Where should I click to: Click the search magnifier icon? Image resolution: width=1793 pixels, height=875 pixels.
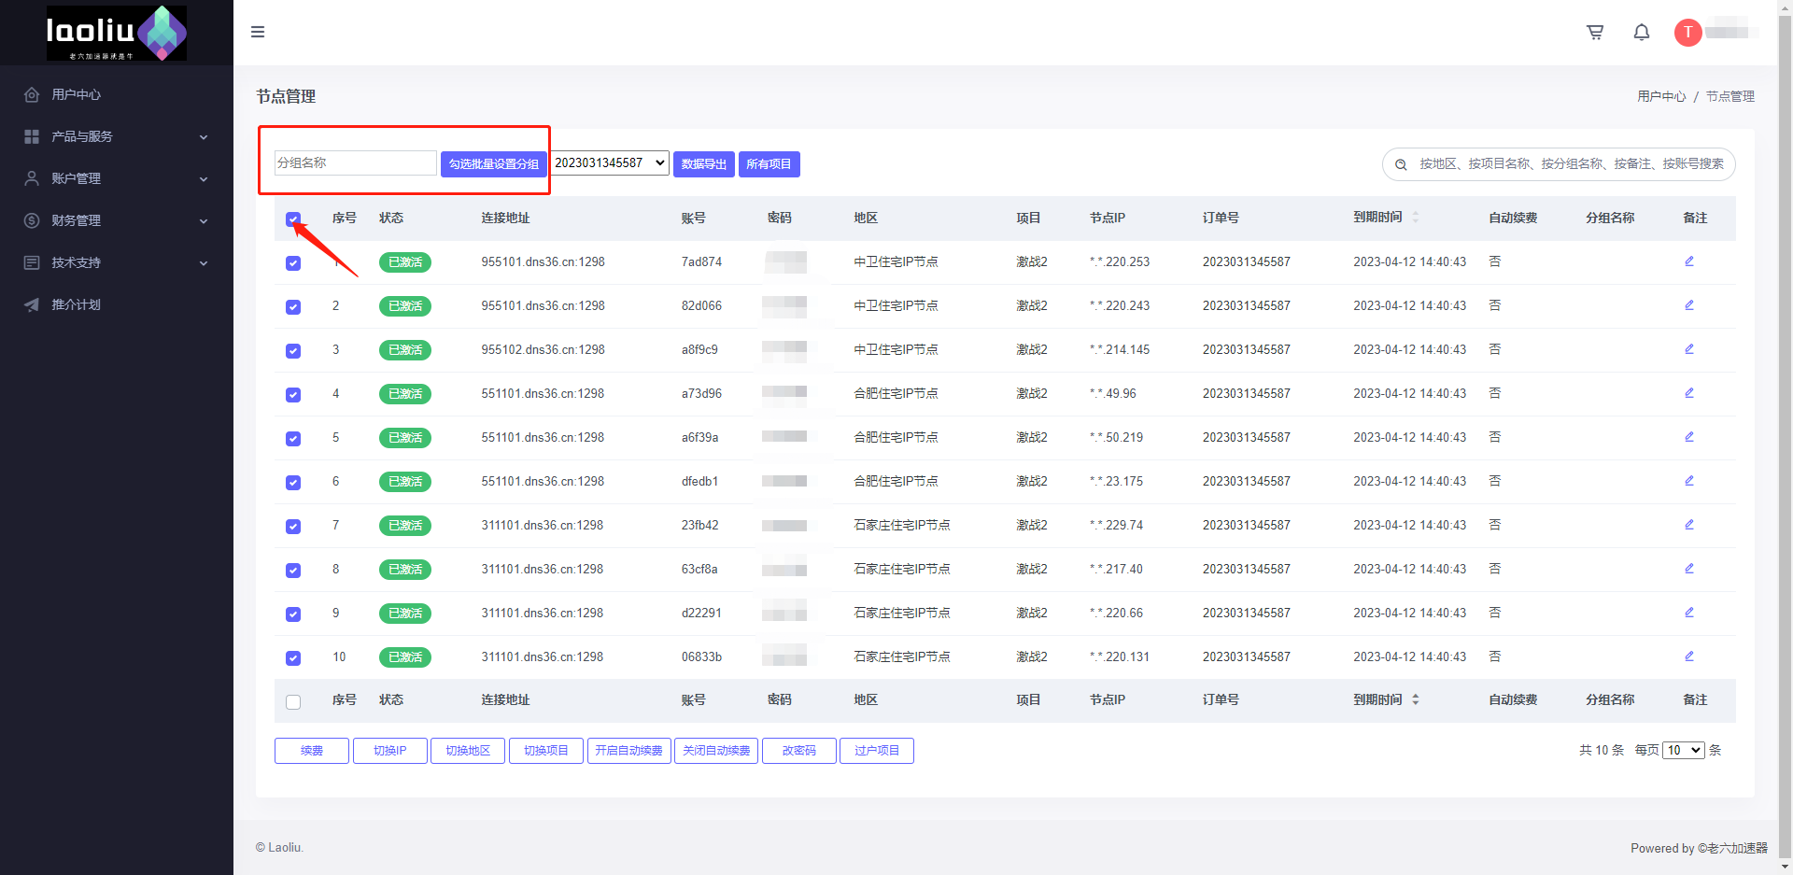[1401, 164]
